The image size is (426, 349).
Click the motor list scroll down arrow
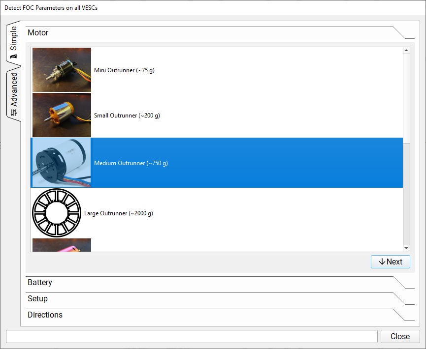click(x=406, y=248)
